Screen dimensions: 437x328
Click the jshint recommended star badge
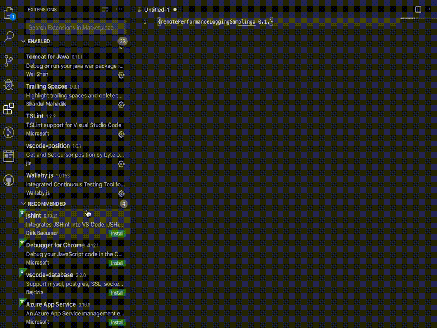(x=22, y=213)
